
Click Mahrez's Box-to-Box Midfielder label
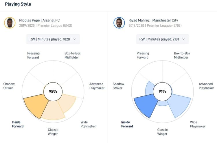click(182, 55)
